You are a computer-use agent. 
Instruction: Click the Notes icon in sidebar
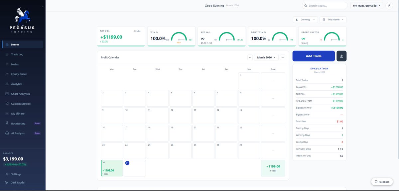pos(7,64)
